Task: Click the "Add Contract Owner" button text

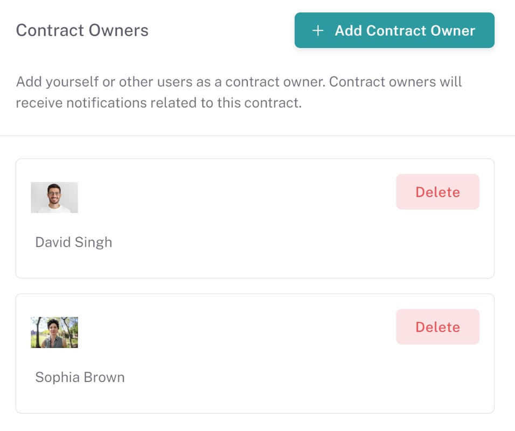Action: point(405,31)
